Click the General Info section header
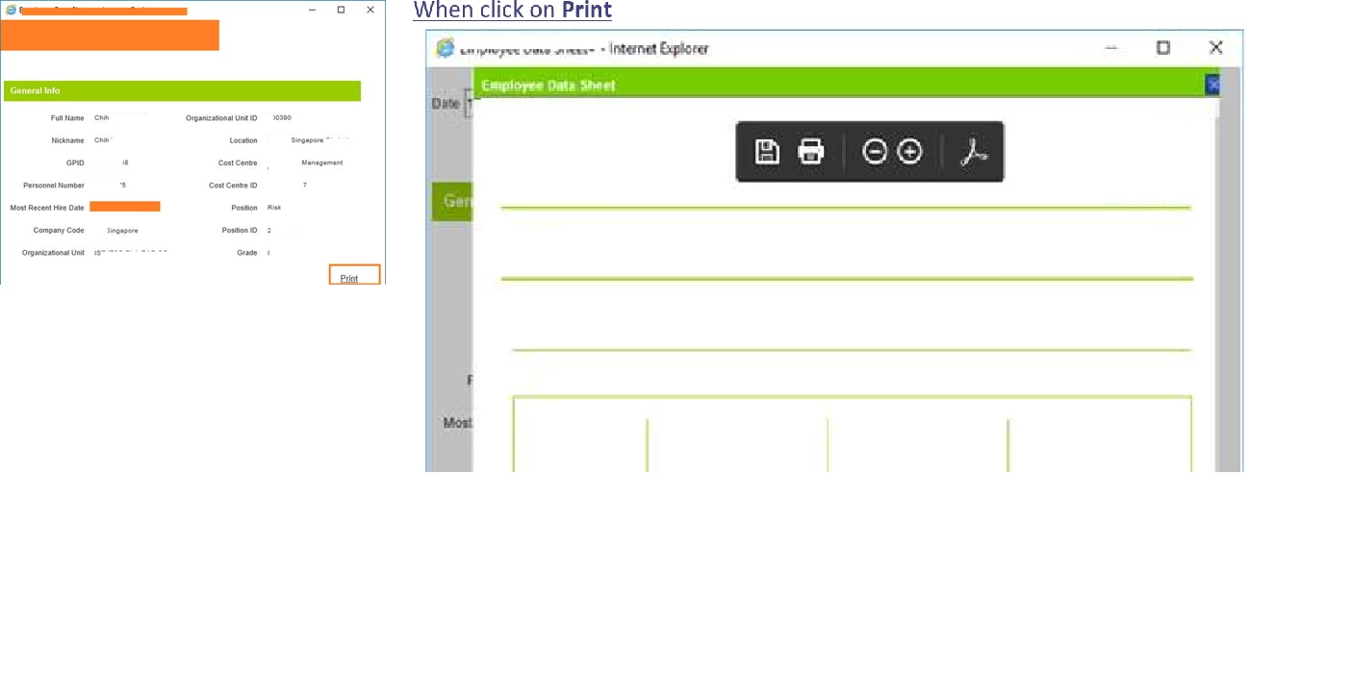This screenshot has width=1352, height=673. (182, 90)
